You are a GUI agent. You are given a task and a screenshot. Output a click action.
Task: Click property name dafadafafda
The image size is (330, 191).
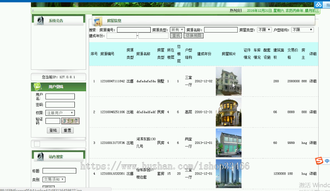146,81
